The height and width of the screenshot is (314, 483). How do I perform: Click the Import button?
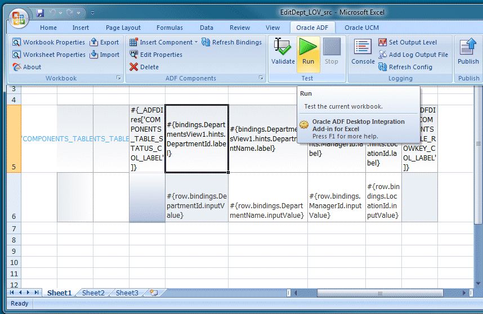coord(104,55)
